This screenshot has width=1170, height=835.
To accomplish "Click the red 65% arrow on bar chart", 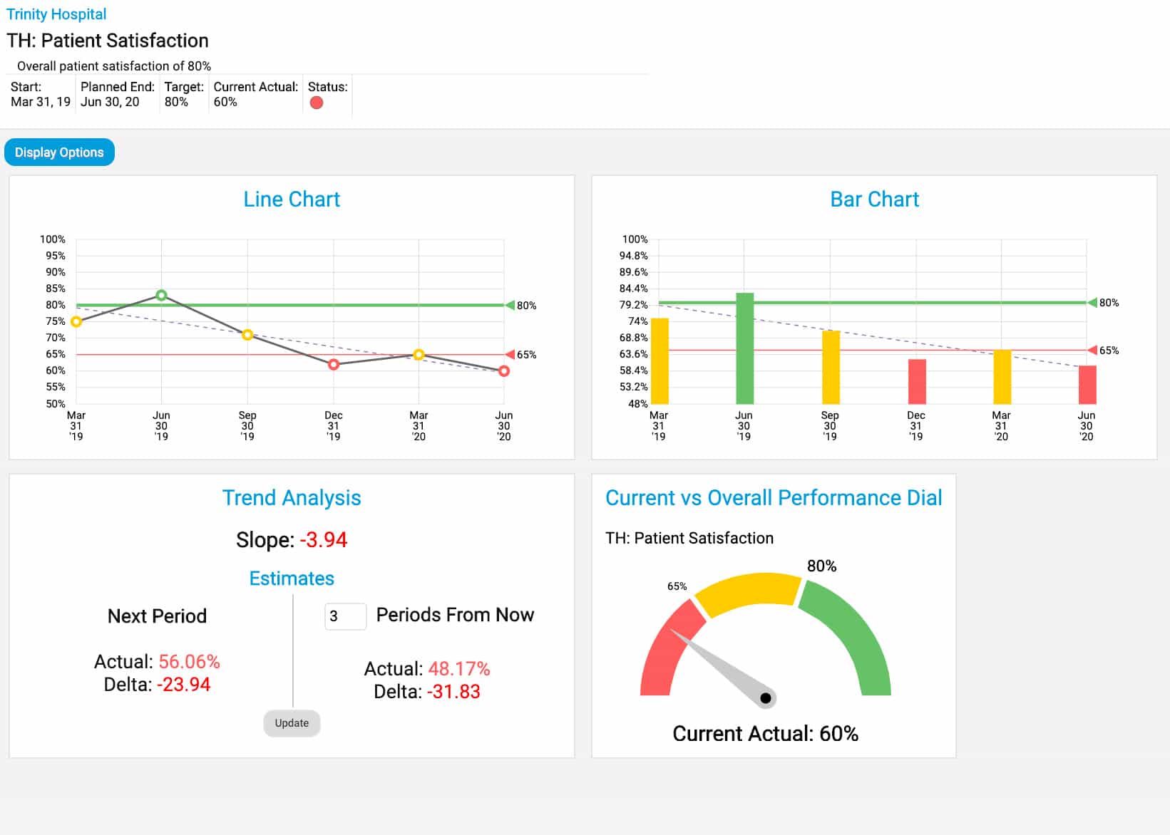I will (1092, 351).
